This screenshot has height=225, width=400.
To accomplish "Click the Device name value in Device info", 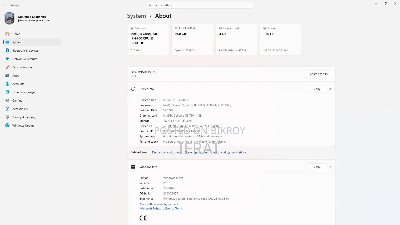I will pos(176,100).
